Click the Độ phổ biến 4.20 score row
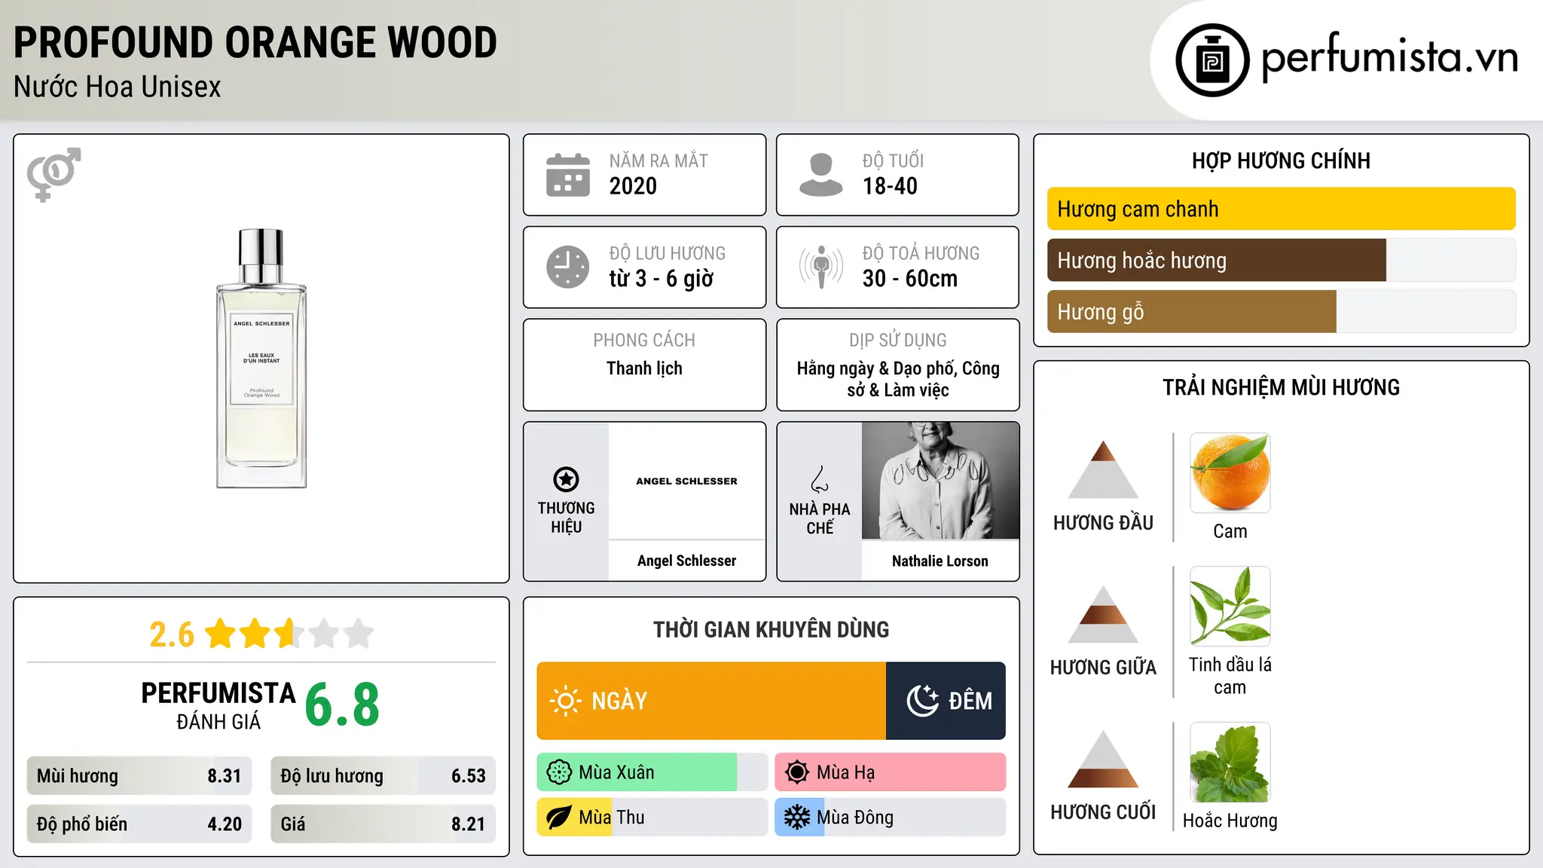 [x=139, y=824]
